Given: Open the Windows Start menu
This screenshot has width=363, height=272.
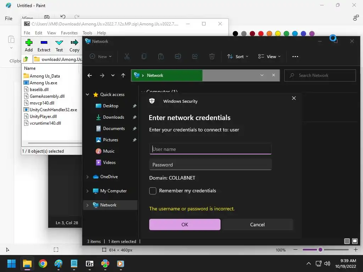Looking at the screenshot, I should point(11,263).
